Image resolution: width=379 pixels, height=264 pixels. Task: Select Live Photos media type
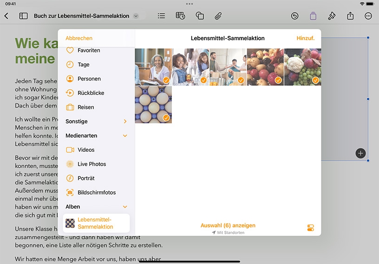(x=96, y=164)
